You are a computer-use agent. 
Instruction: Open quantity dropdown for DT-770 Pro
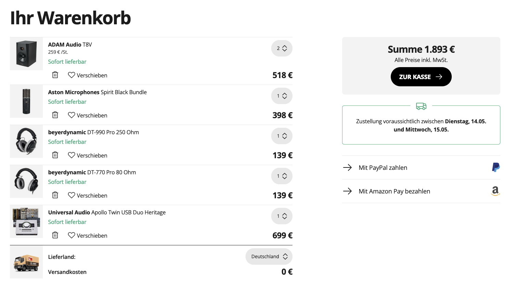(282, 176)
